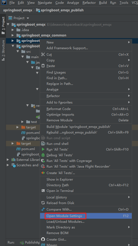The width and height of the screenshot is (138, 246).
Task: Open the Tools menu
Action: pyautogui.click(x=124, y=2)
